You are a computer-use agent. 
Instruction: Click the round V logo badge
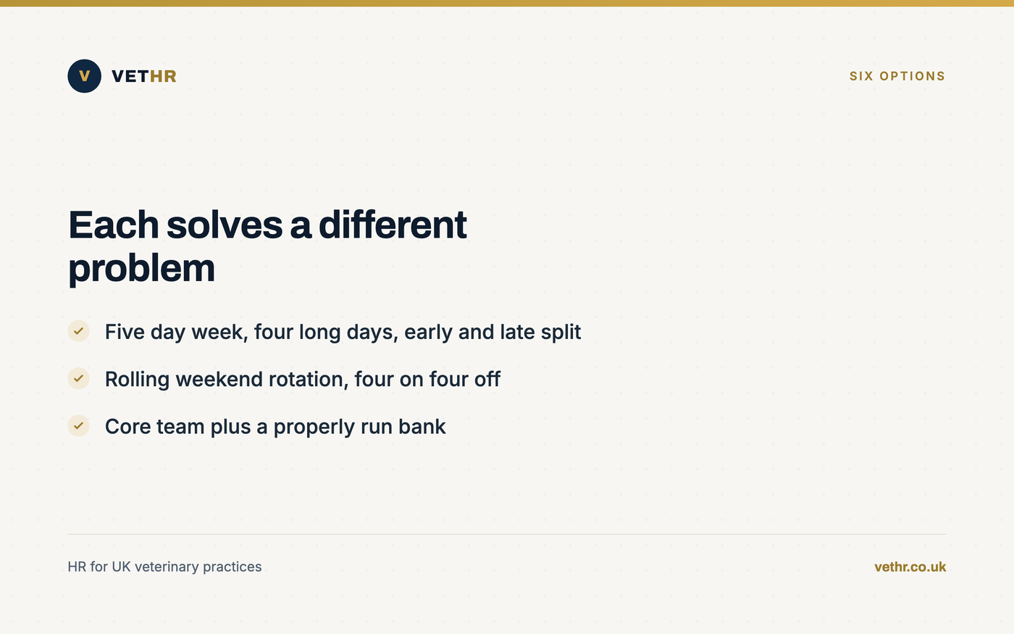[x=84, y=76]
